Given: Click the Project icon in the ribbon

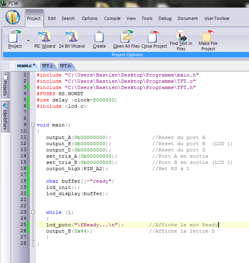Looking at the screenshot, I should point(15,39).
